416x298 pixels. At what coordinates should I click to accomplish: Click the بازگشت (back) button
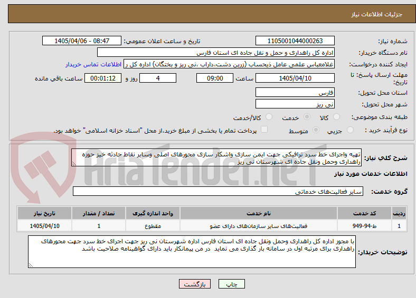coord(195,284)
